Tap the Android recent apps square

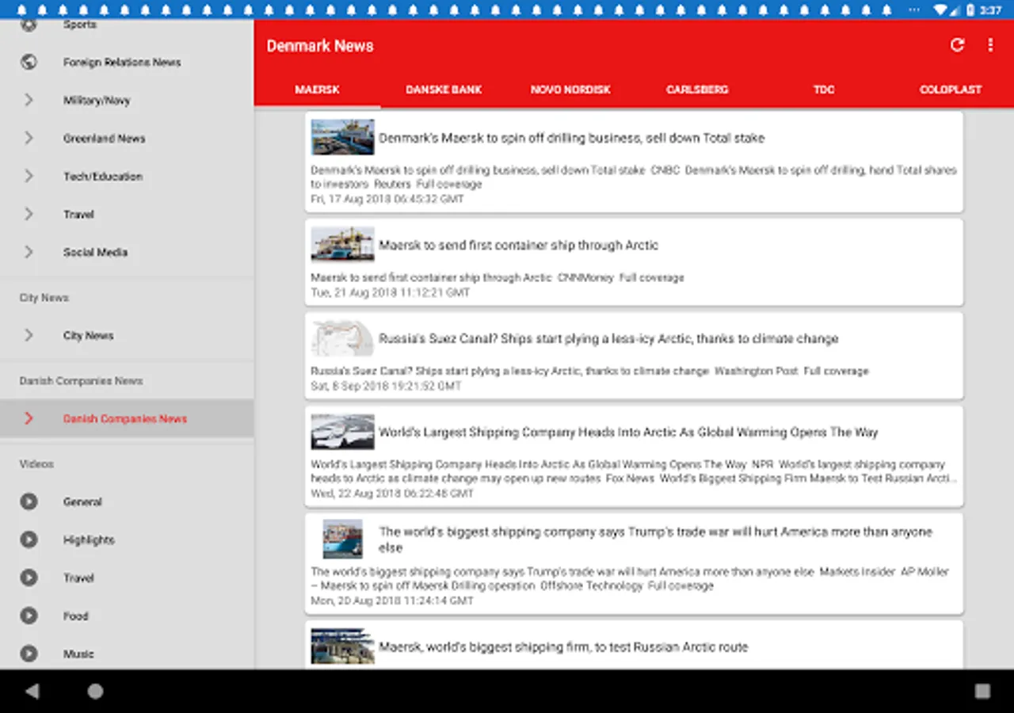click(x=982, y=691)
